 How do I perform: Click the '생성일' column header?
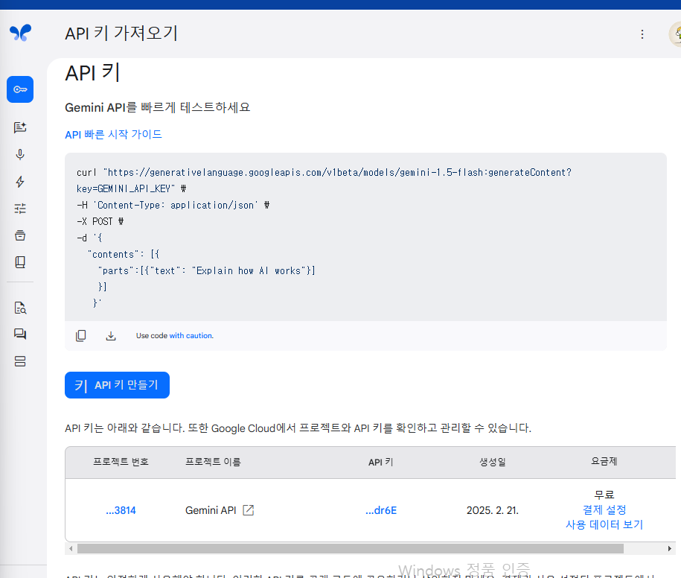point(493,462)
